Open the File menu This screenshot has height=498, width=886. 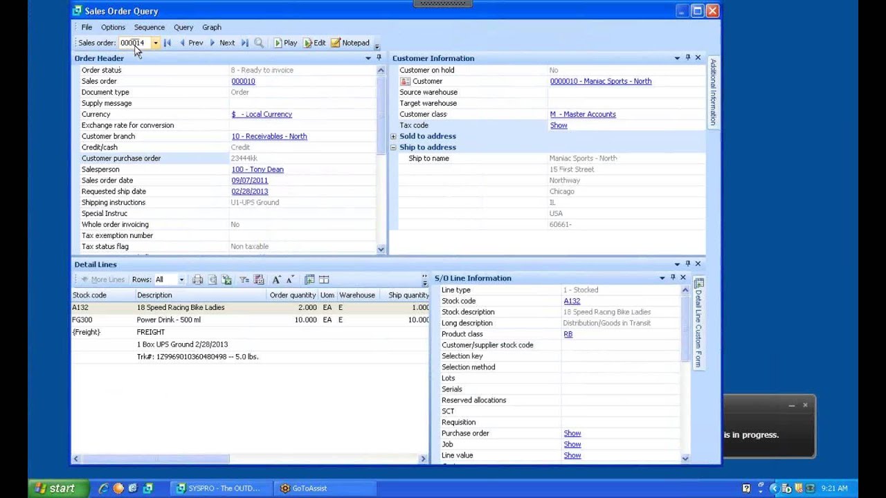(x=87, y=28)
